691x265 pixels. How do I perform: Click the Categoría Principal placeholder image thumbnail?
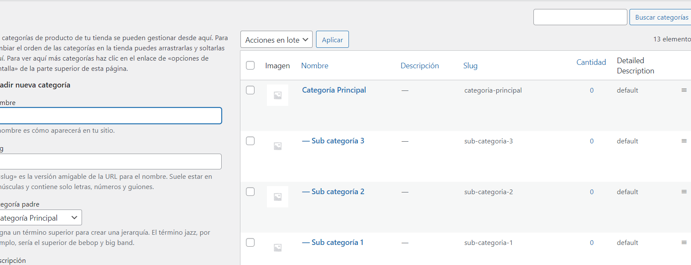click(278, 95)
